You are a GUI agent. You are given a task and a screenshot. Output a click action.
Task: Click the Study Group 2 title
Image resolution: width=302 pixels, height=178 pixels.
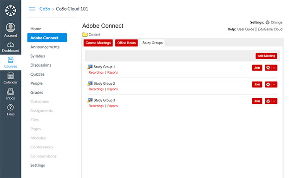tap(104, 83)
